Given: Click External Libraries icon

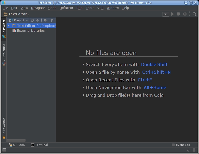Looking at the screenshot, I should [14, 31].
